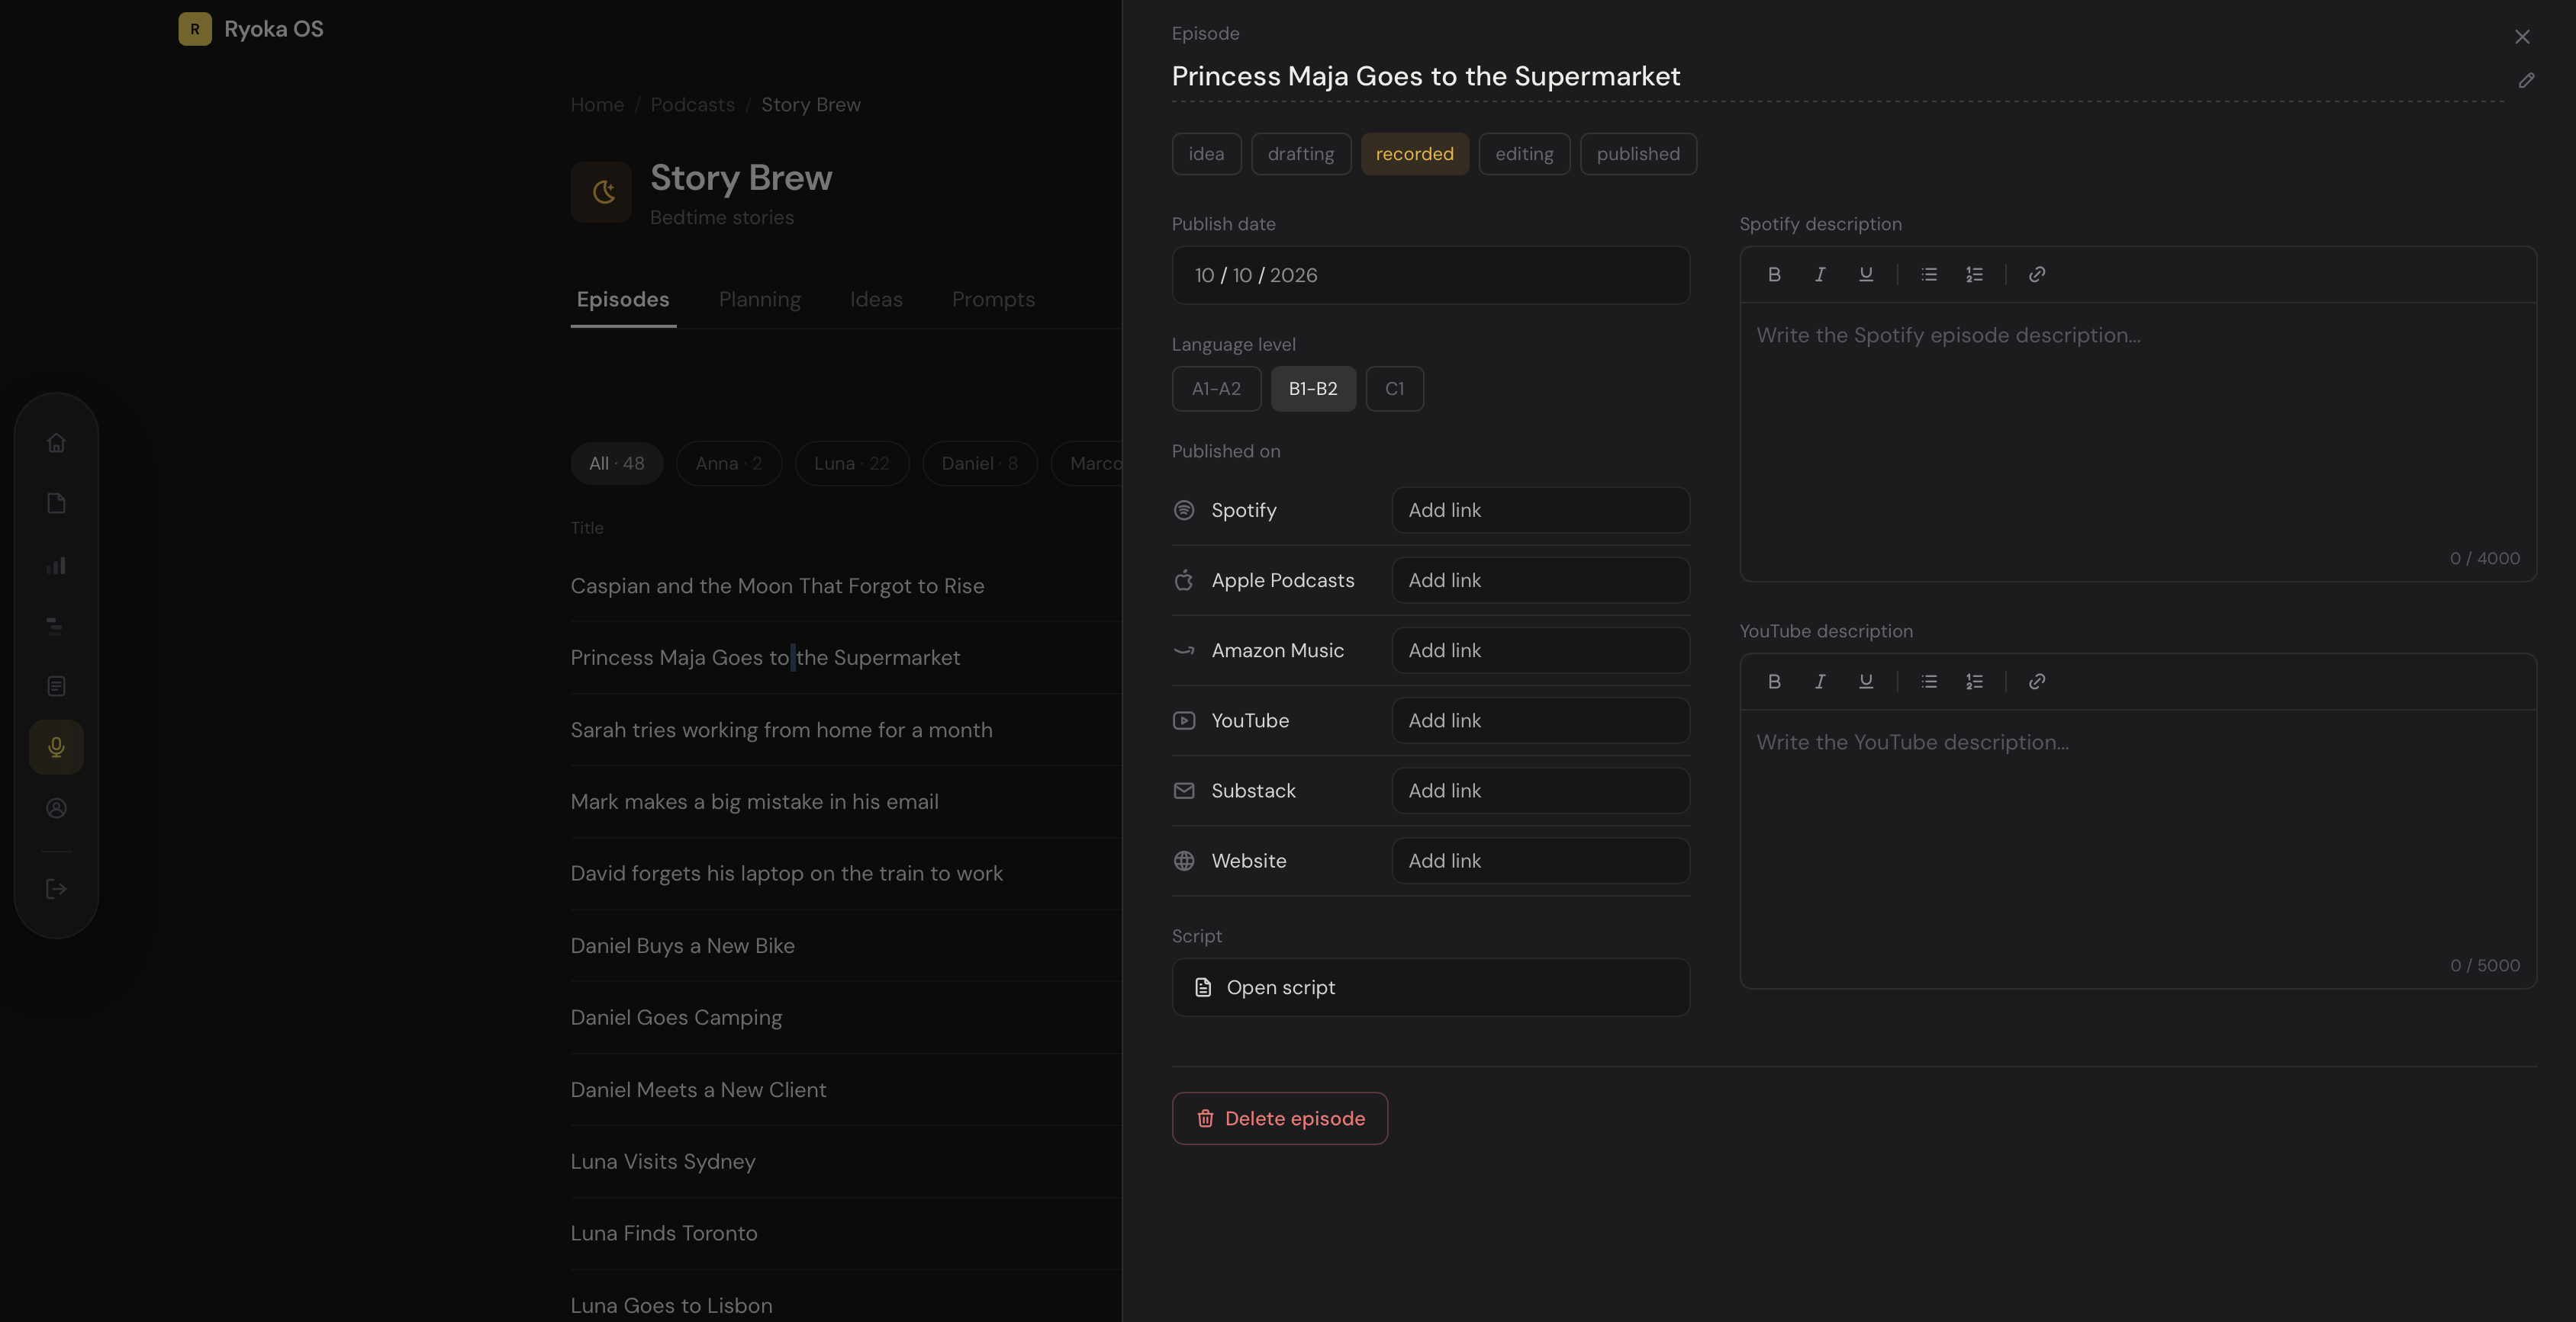Open the podcast microphone sidebar icon
Viewport: 2576px width, 1322px height.
pyautogui.click(x=56, y=747)
